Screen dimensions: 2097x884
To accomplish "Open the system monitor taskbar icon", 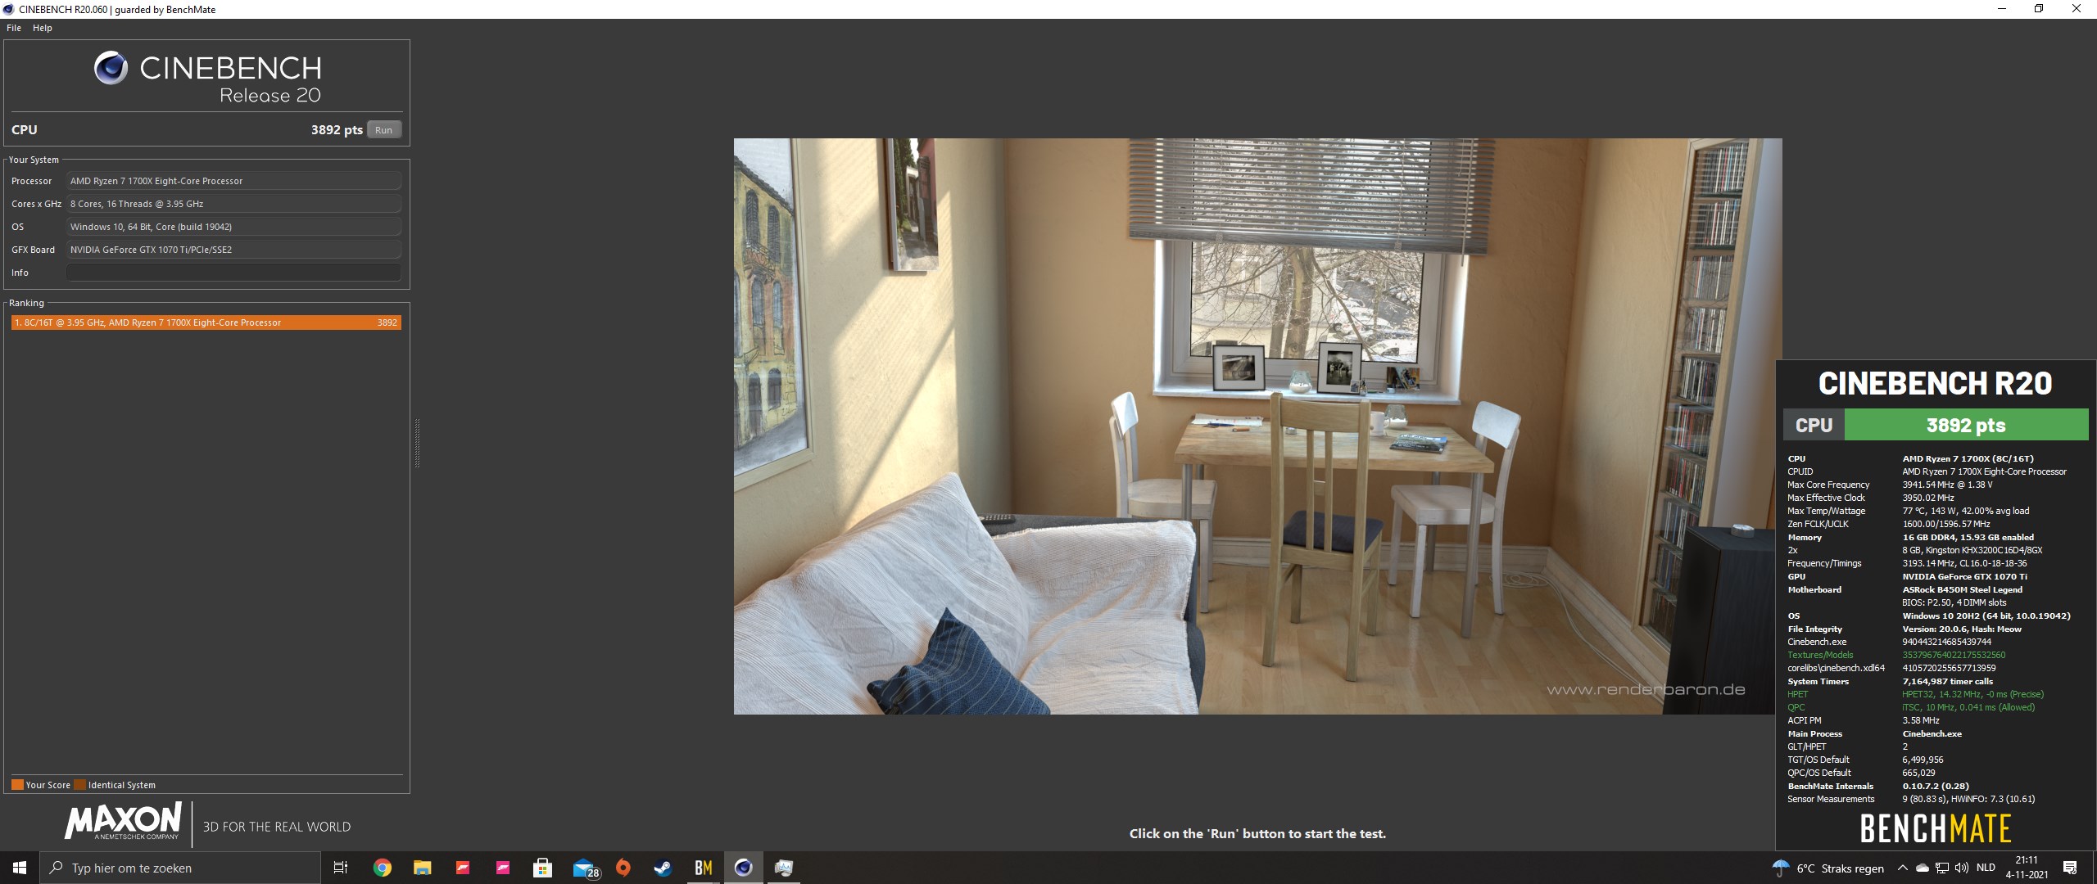I will (x=783, y=868).
